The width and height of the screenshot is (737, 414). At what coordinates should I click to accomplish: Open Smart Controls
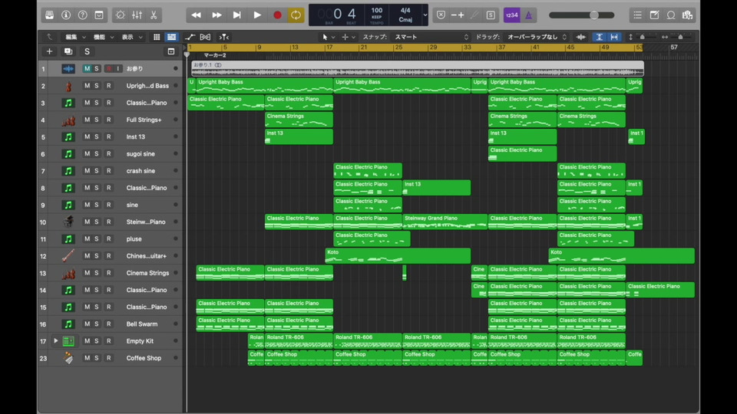[x=121, y=15]
